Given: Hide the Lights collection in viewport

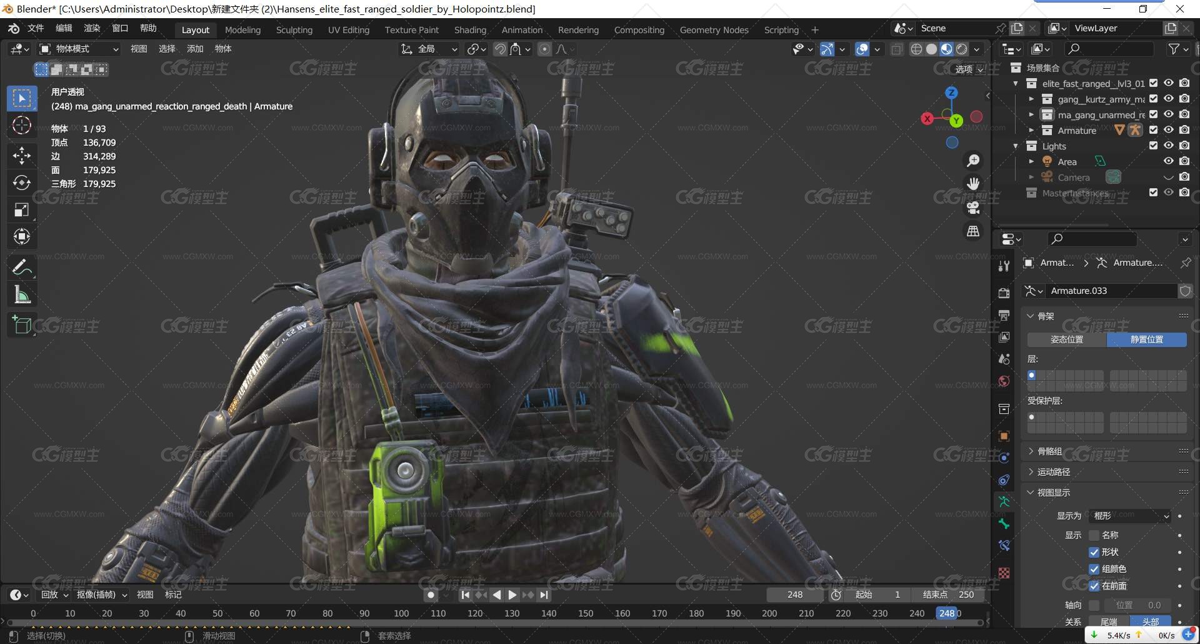Looking at the screenshot, I should click(x=1168, y=146).
